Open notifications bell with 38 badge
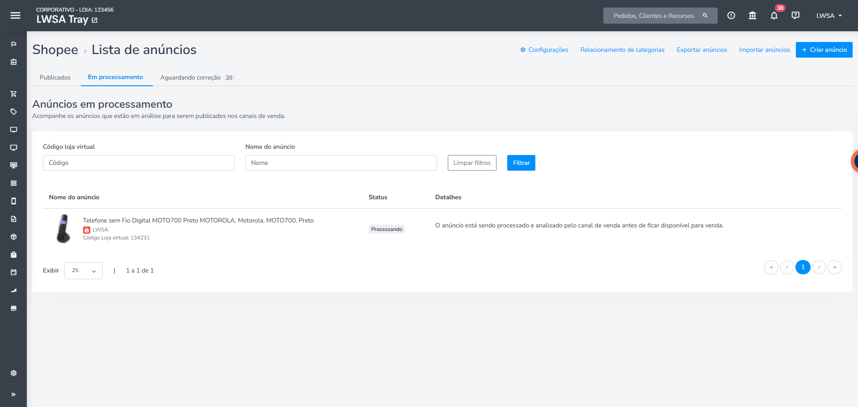The image size is (858, 407). point(774,16)
